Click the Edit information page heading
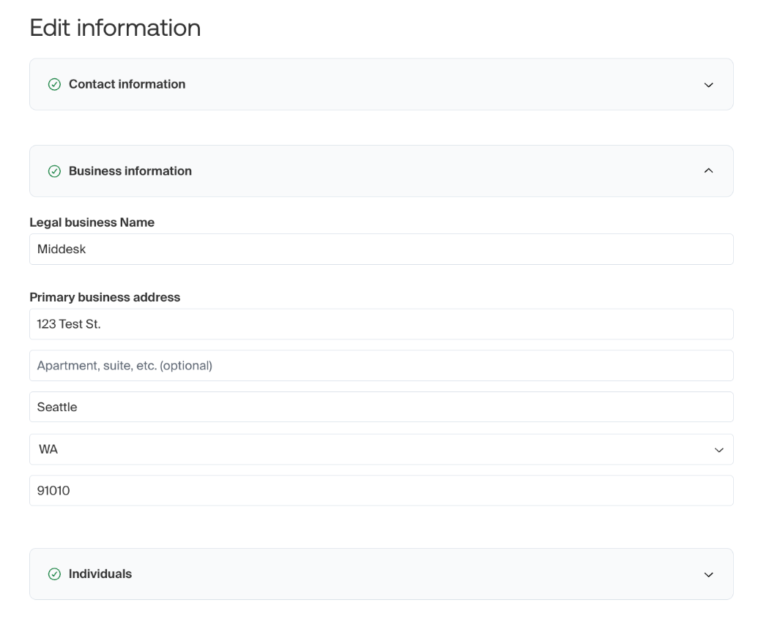Image resolution: width=769 pixels, height=619 pixels. tap(115, 28)
